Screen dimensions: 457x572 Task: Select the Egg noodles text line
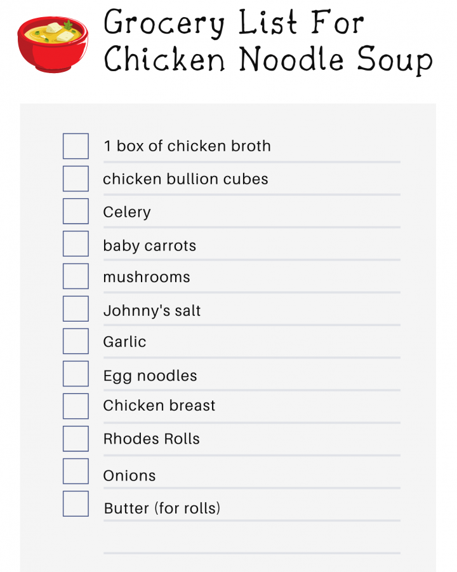pos(150,376)
